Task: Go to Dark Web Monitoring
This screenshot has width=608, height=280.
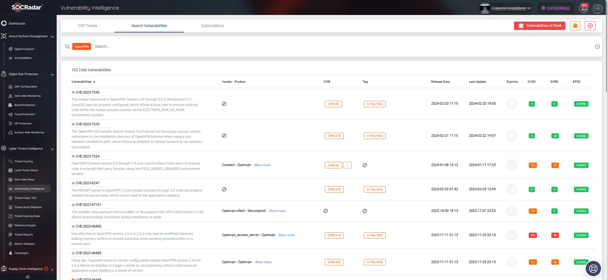Action: (27, 96)
